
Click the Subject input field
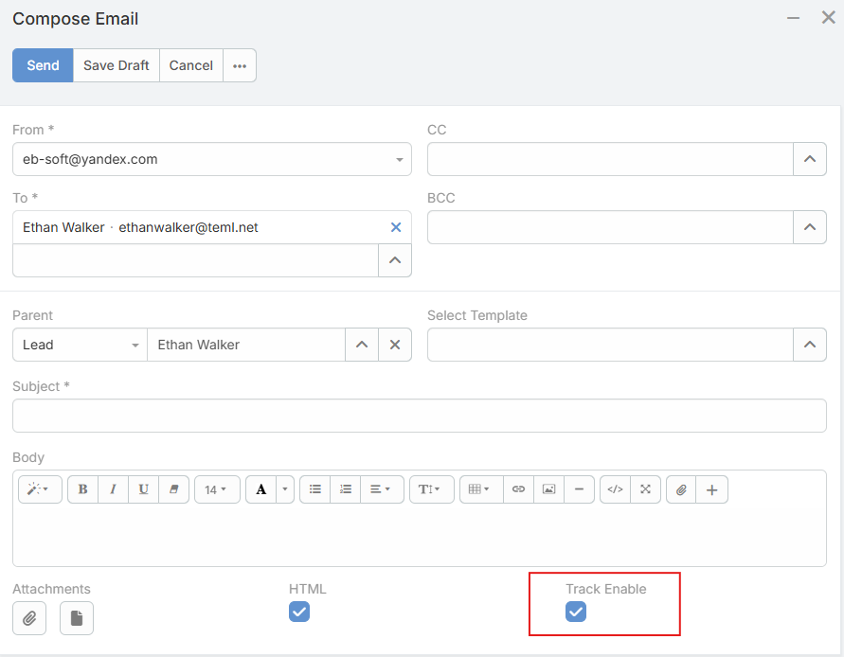pos(419,416)
